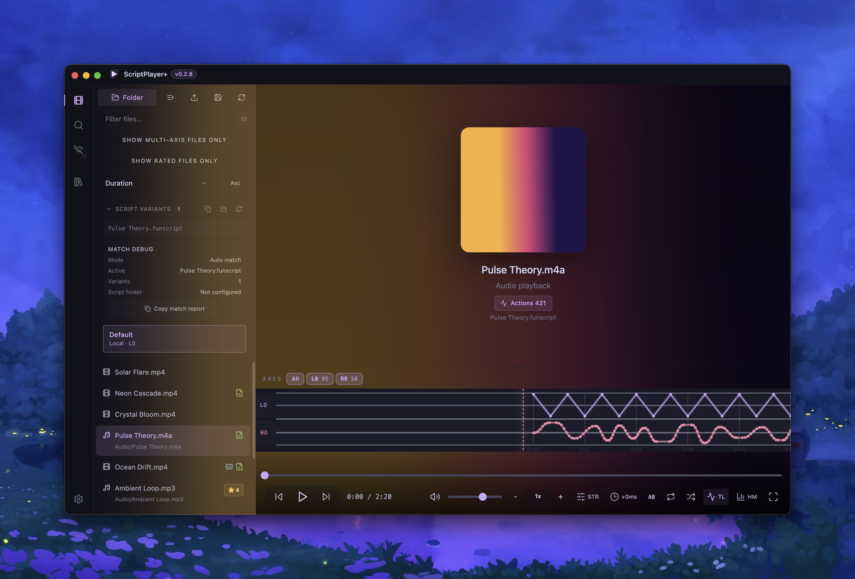Open the device connection wifi-off icon
The height and width of the screenshot is (579, 855).
coord(78,150)
